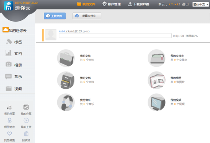Click the 我的视频 monitor icon
The width and height of the screenshot is (210, 143).
(x=156, y=102)
